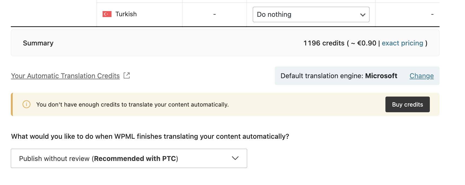Click the Turkish flag icon
465x185 pixels.
click(107, 14)
